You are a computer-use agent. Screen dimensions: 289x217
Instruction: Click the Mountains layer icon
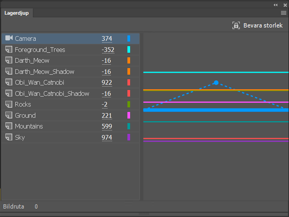9,126
